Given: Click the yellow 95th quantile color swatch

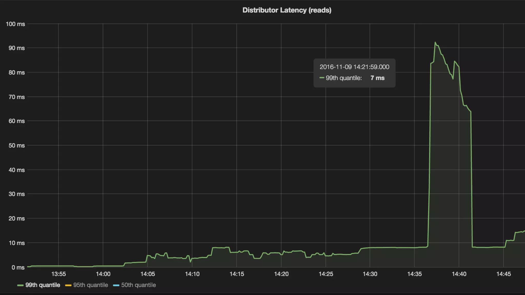Looking at the screenshot, I should 68,285.
